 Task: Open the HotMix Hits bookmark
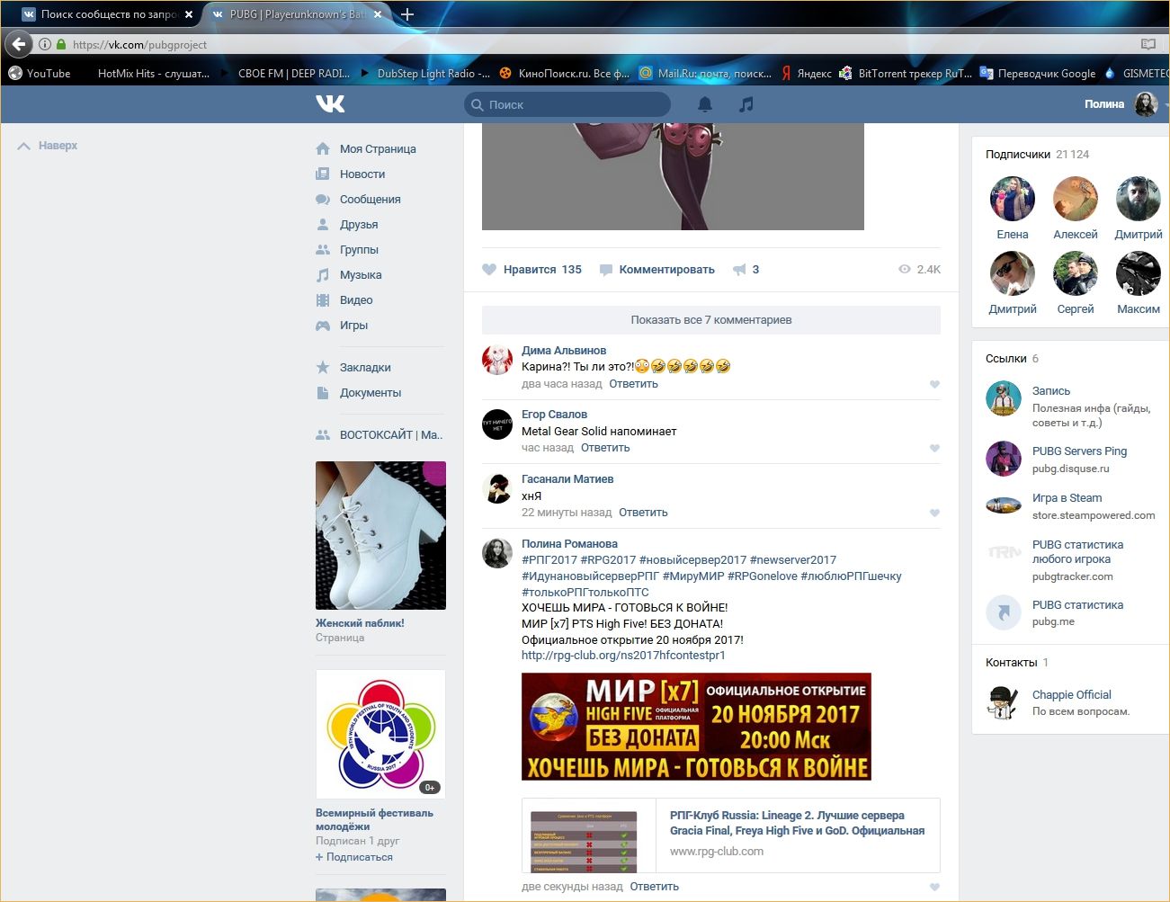pyautogui.click(x=153, y=74)
